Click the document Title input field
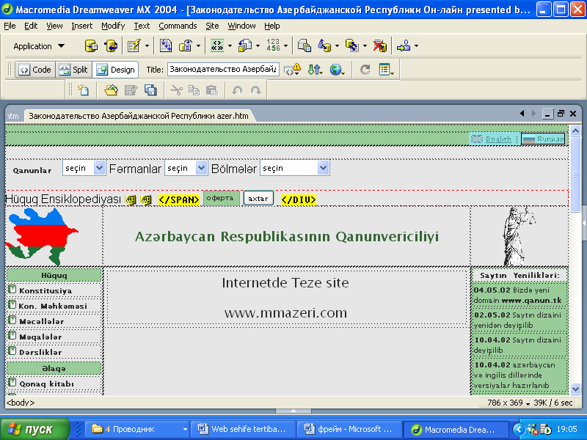Viewport: 587px width, 440px height. [x=223, y=69]
